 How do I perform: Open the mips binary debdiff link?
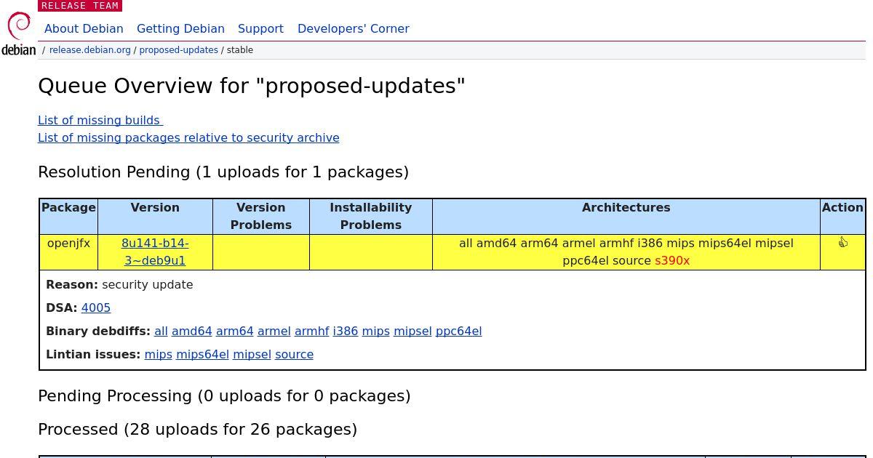click(x=376, y=331)
